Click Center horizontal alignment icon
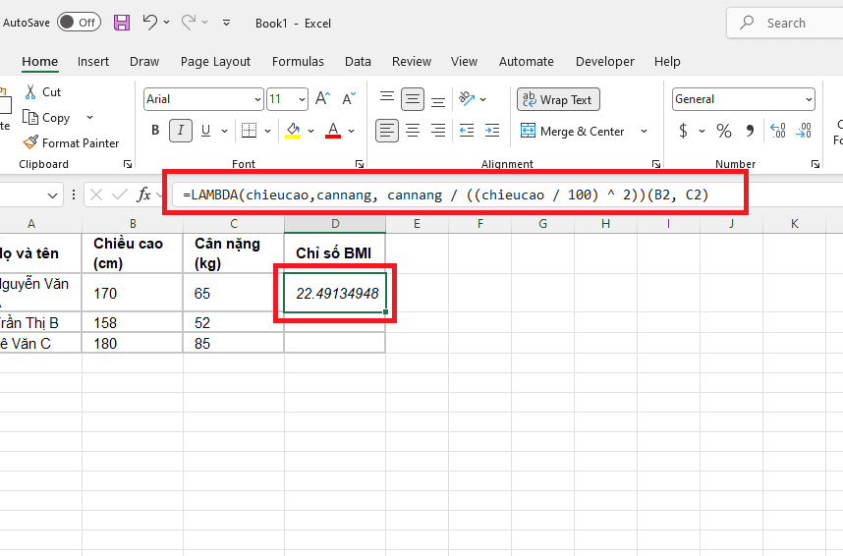The height and width of the screenshot is (556, 843). [x=413, y=131]
